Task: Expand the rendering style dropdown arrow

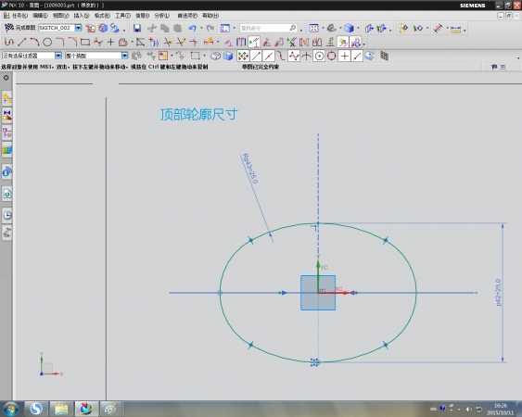Action: click(x=358, y=29)
